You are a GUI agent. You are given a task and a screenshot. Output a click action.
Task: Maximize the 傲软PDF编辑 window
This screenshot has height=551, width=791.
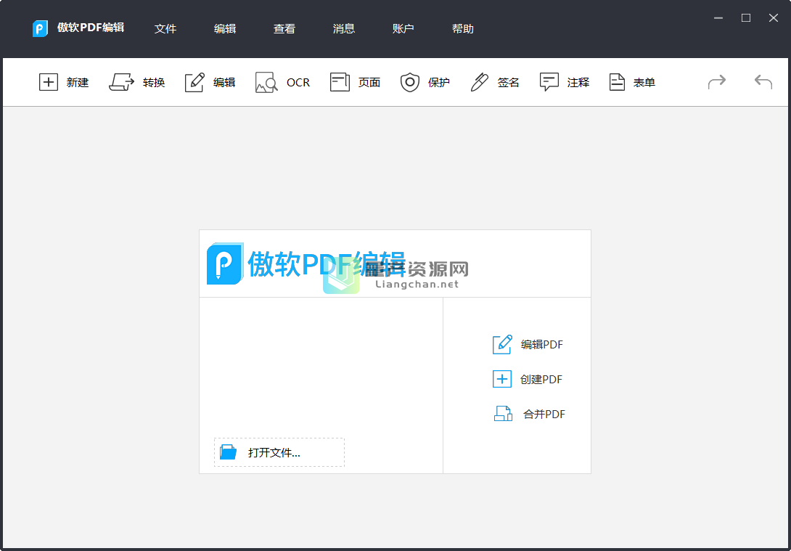click(745, 18)
